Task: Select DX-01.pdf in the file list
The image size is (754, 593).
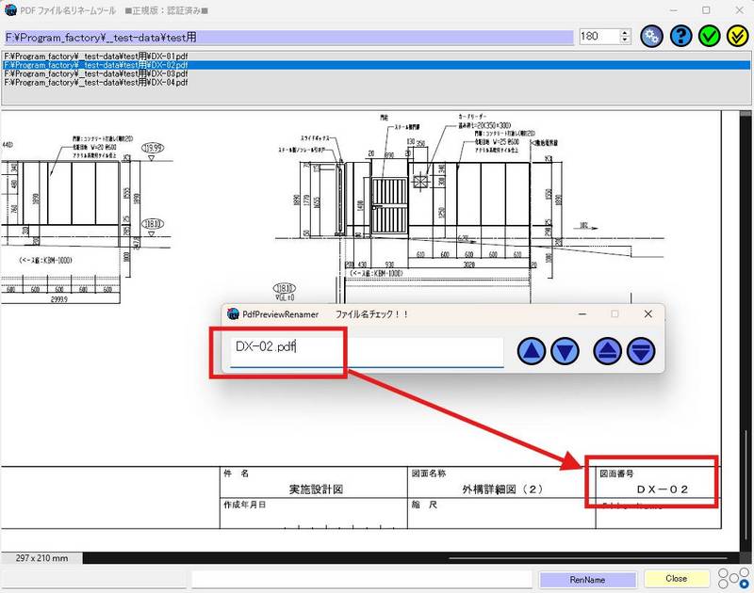Action: coord(376,56)
